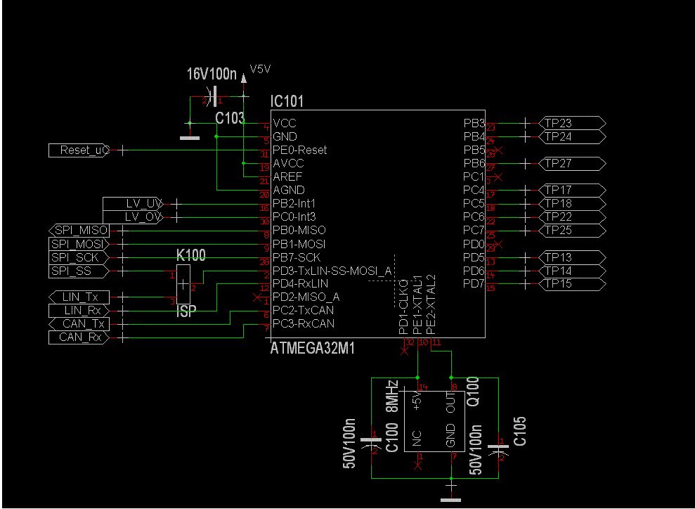Select test point TP15 label

[x=572, y=284]
